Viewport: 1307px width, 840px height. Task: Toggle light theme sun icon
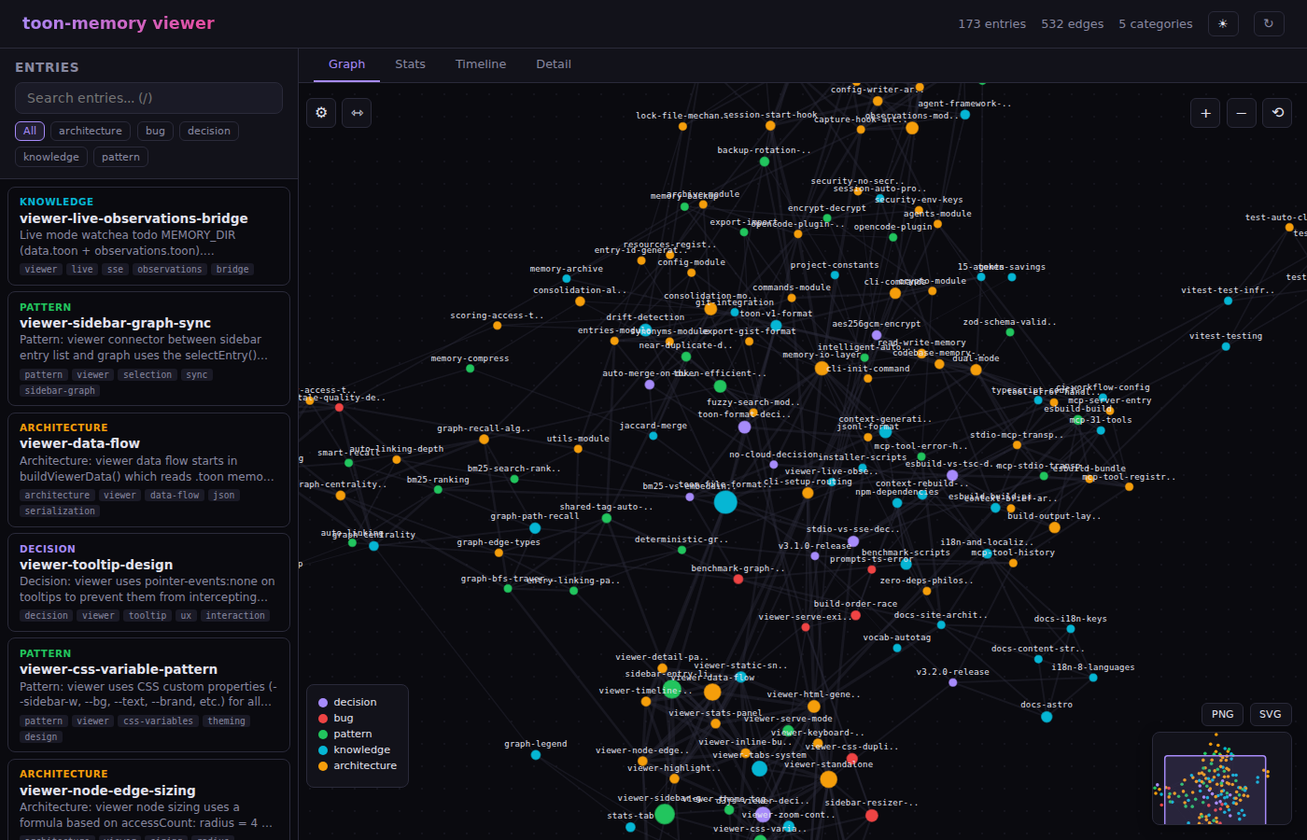point(1223,24)
